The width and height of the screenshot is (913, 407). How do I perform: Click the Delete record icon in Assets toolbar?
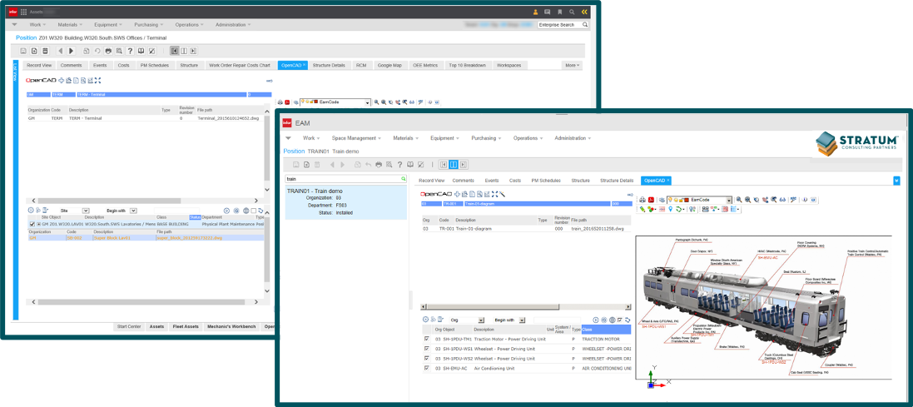point(45,51)
